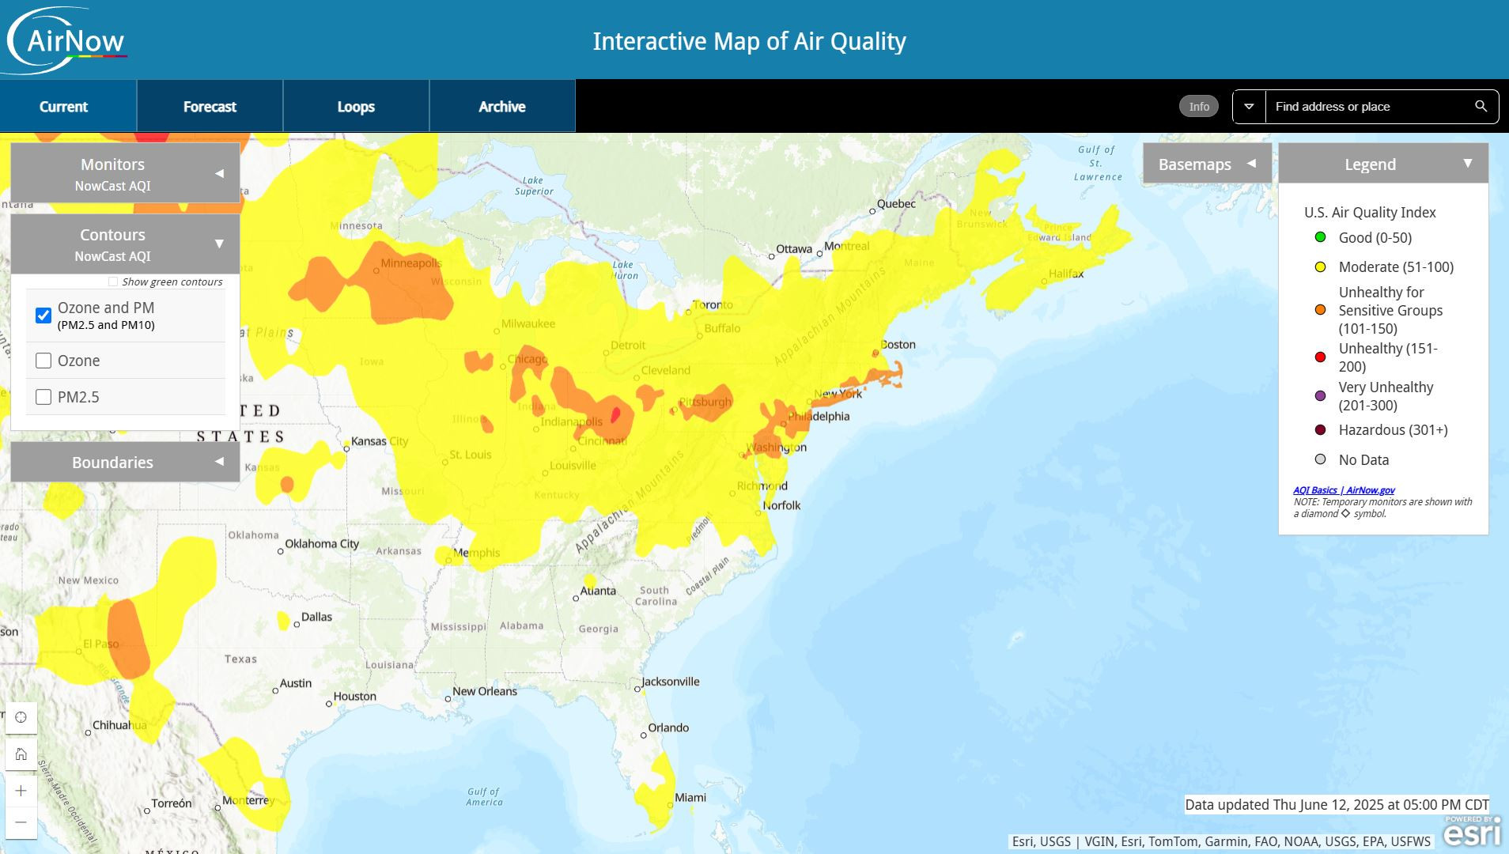Screen dimensions: 1509x854
Task: Click the Miami city label
Action: tap(690, 797)
